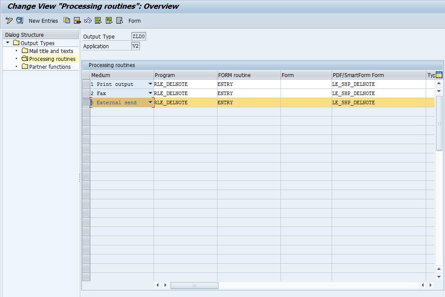Click the Form button in toolbar
The image size is (445, 297).
134,21
